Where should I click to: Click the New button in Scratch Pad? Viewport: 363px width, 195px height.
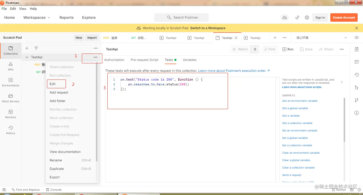pyautogui.click(x=79, y=38)
